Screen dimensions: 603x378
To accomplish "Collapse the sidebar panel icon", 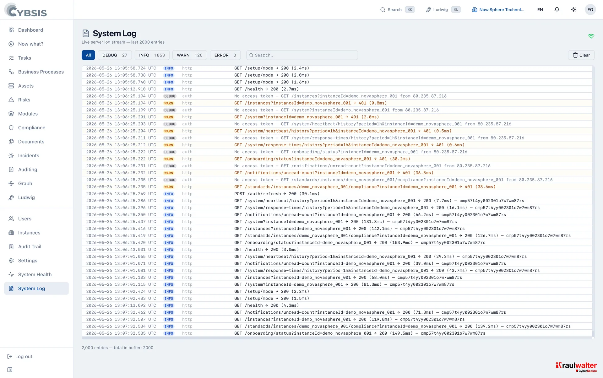I will 10,370.
